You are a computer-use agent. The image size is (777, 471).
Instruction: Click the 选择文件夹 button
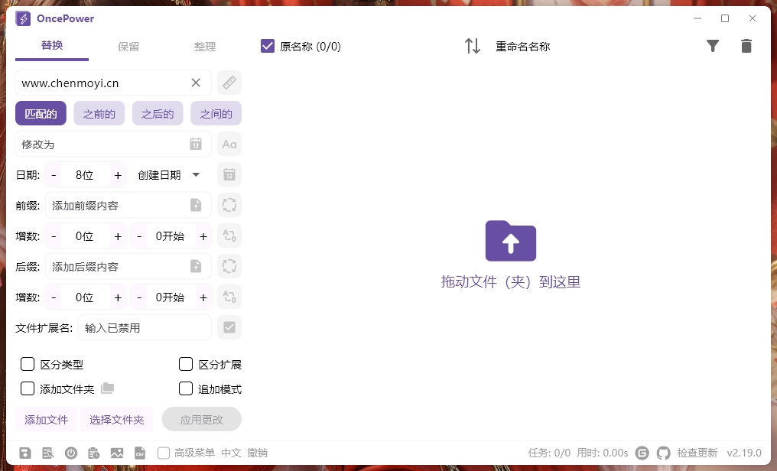tap(116, 419)
